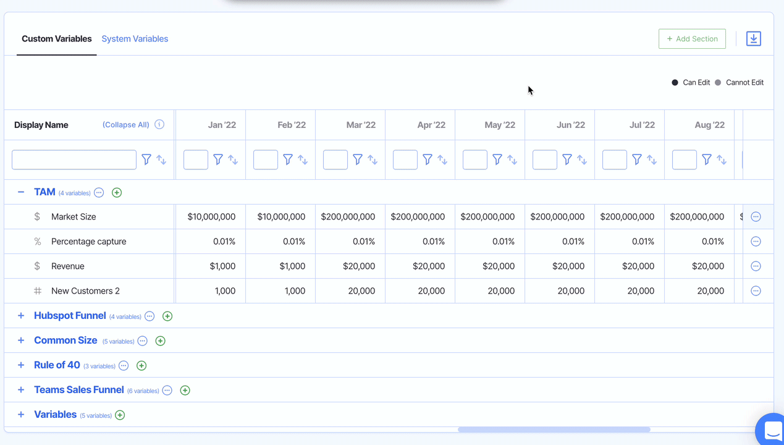The image size is (784, 445).
Task: Expand the Teams Sales Funnel section
Action: [x=21, y=390]
